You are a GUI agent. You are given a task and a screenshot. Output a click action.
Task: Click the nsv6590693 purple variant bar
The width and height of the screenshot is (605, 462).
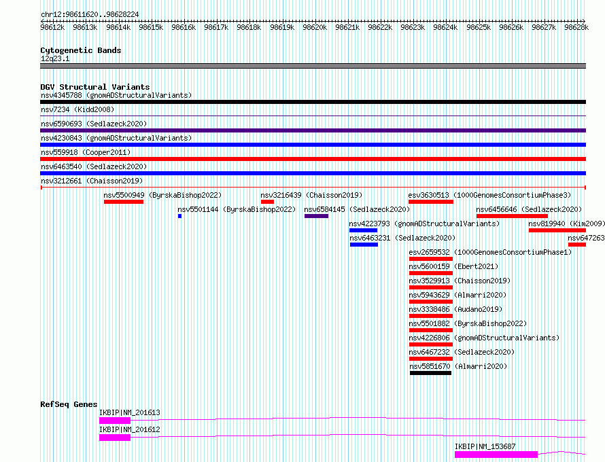click(313, 130)
